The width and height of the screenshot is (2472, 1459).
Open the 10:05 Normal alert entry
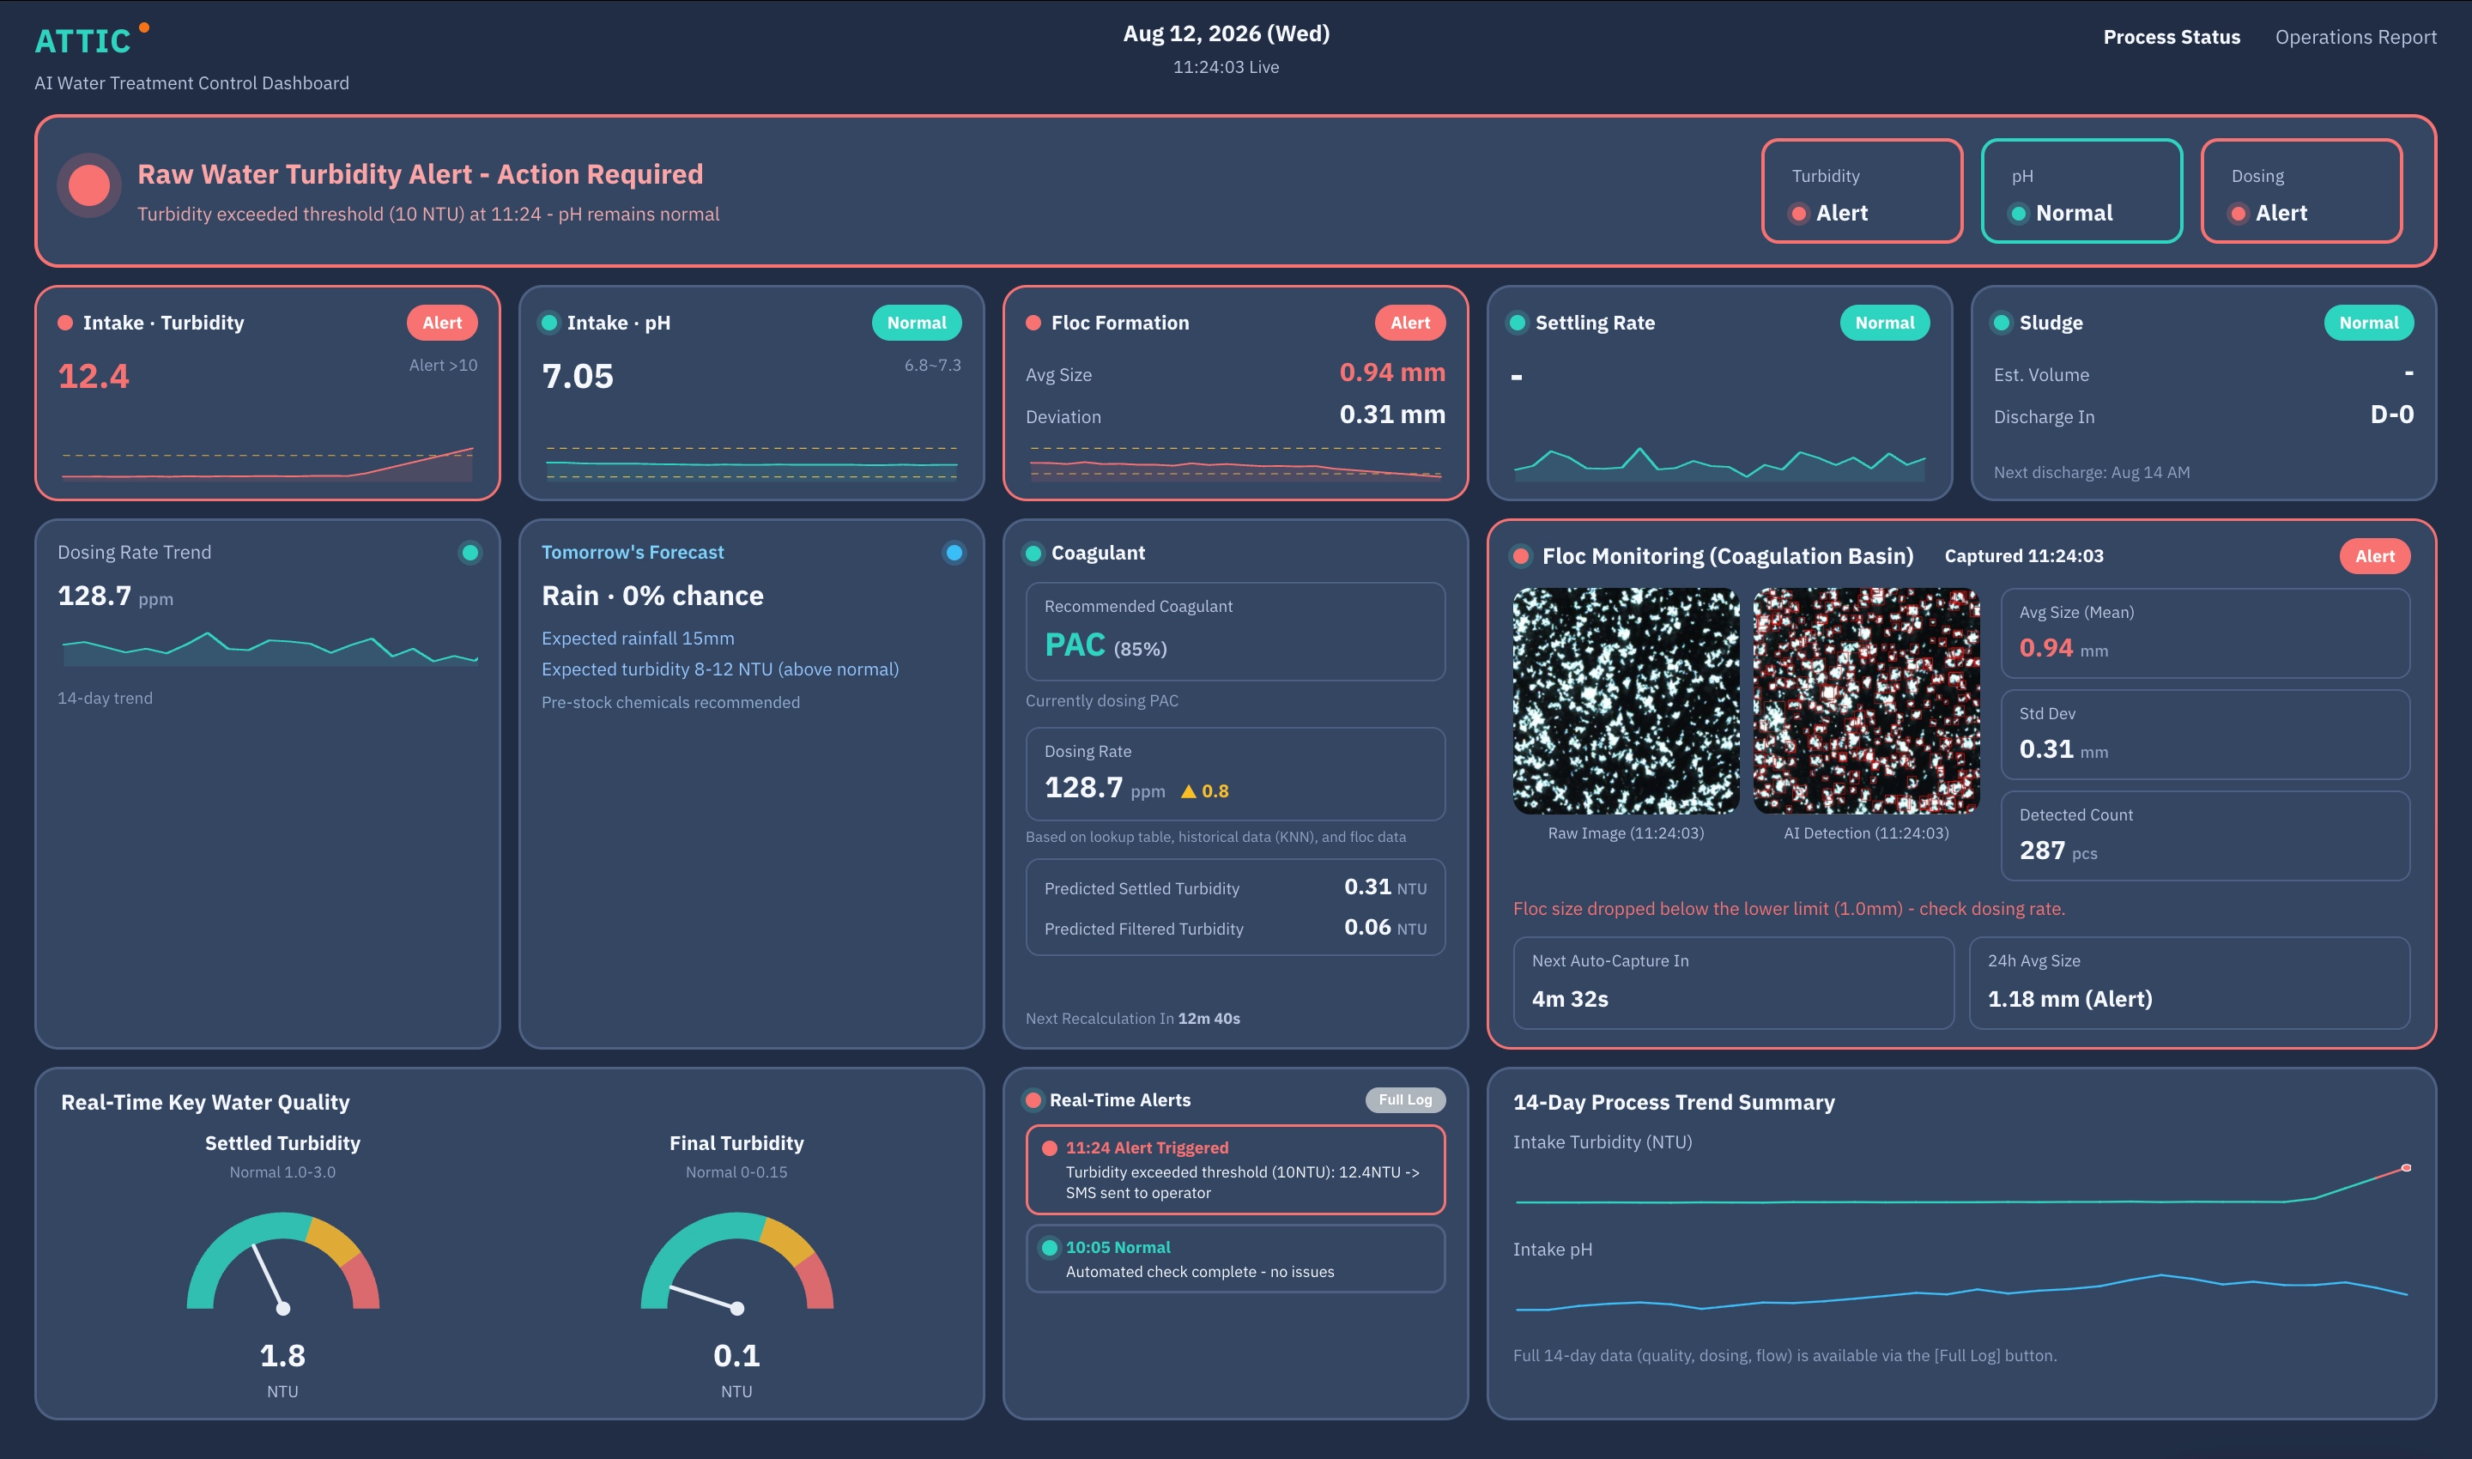point(1235,1258)
